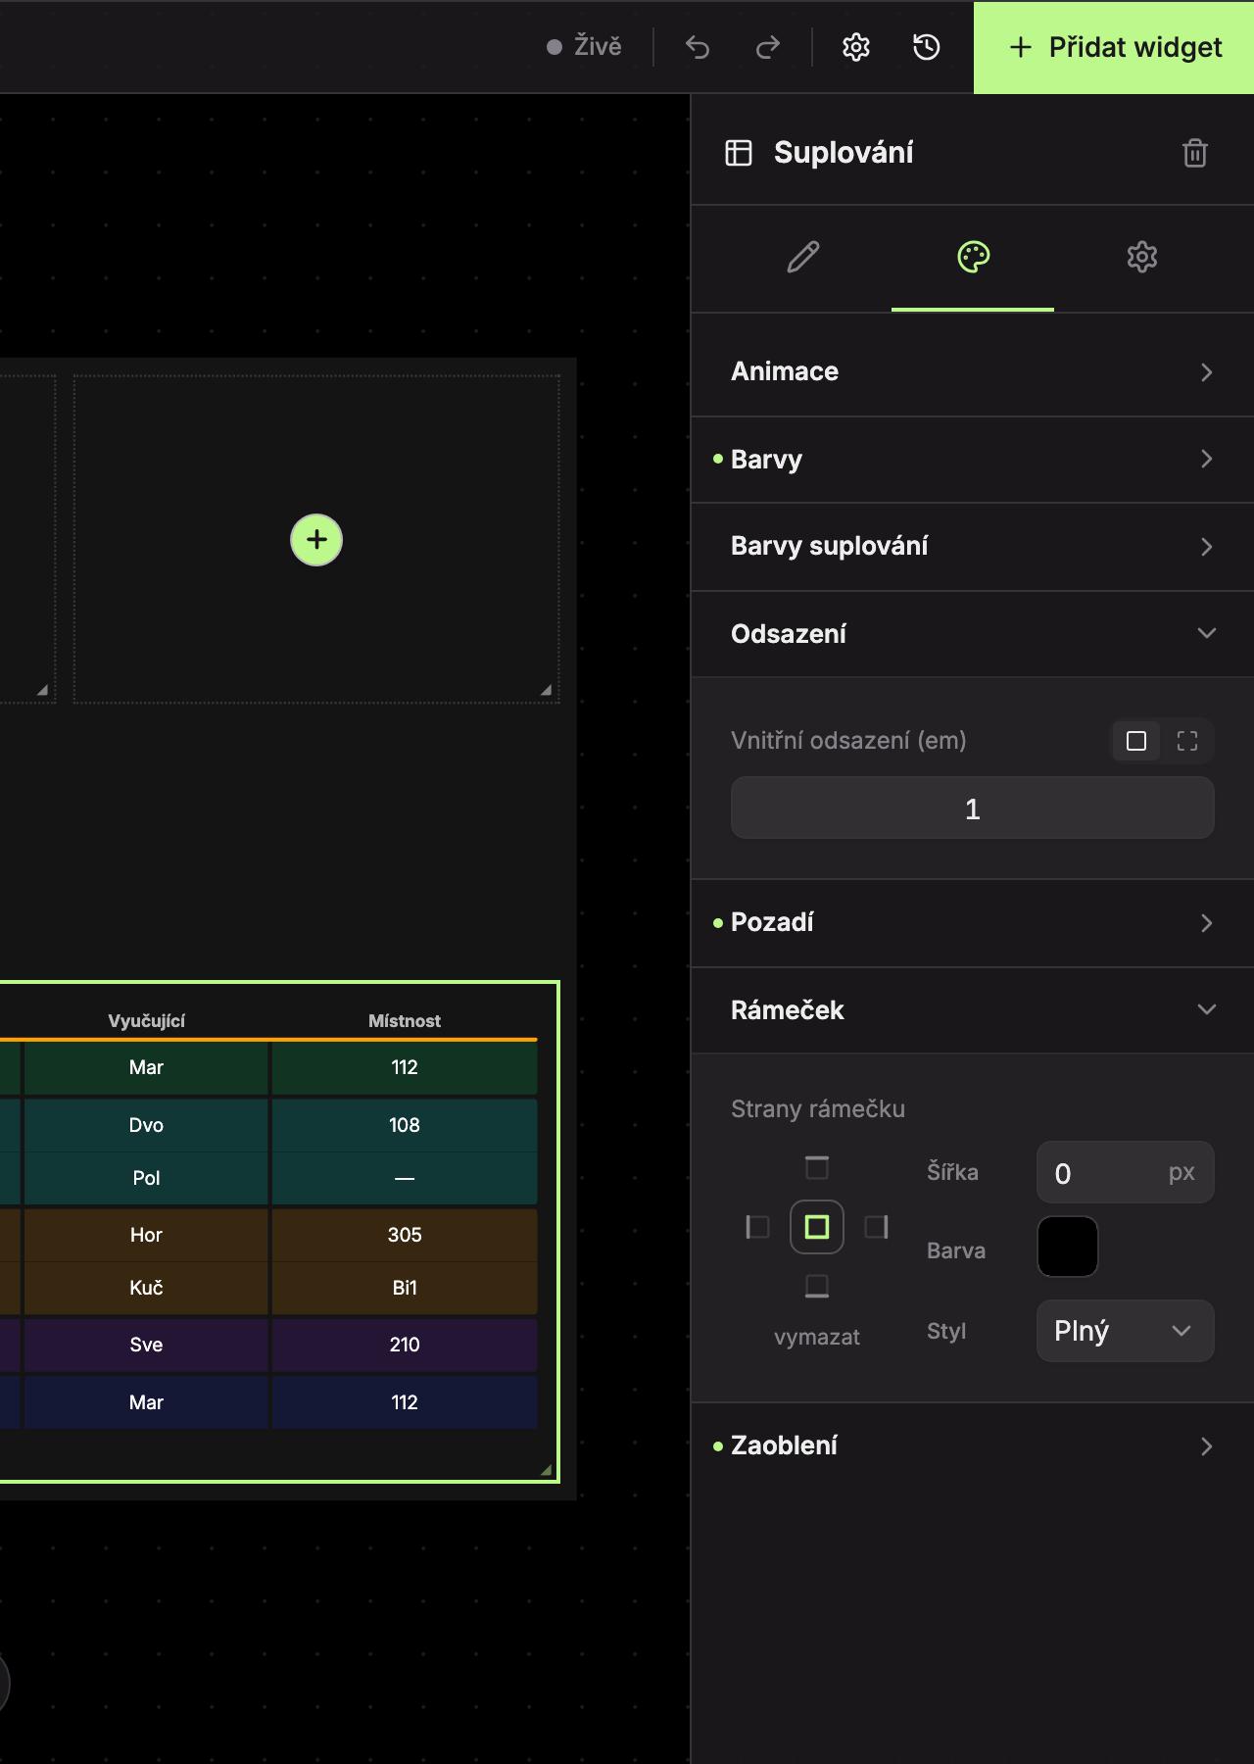Expand the Barvy section
Image resolution: width=1254 pixels, height=1764 pixels.
[x=973, y=460]
